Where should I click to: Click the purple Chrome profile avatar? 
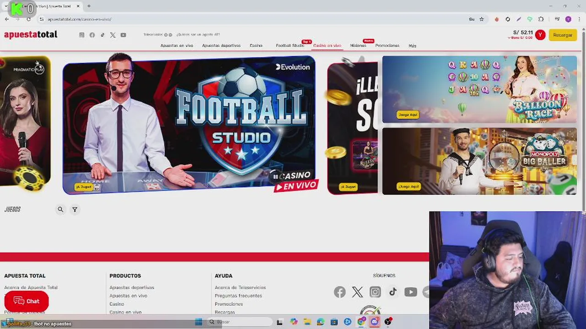pyautogui.click(x=568, y=19)
